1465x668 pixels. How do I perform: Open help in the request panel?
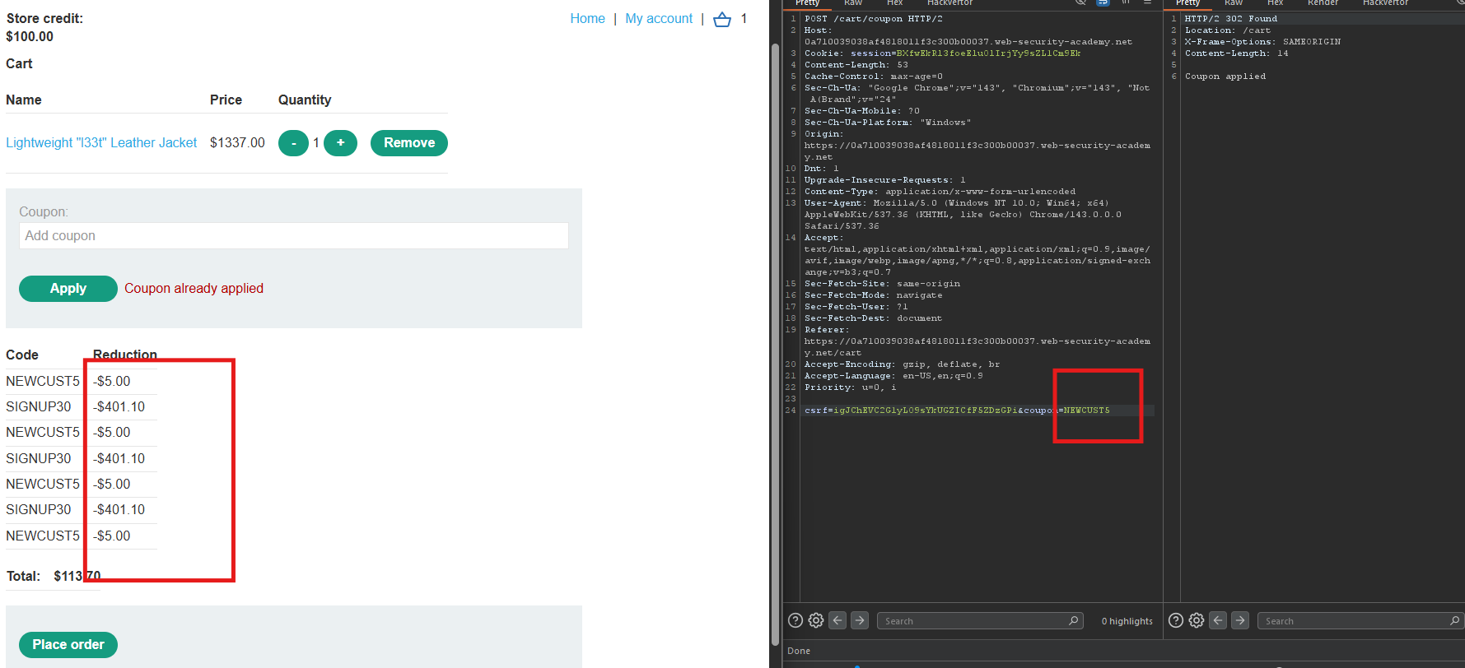click(x=795, y=620)
